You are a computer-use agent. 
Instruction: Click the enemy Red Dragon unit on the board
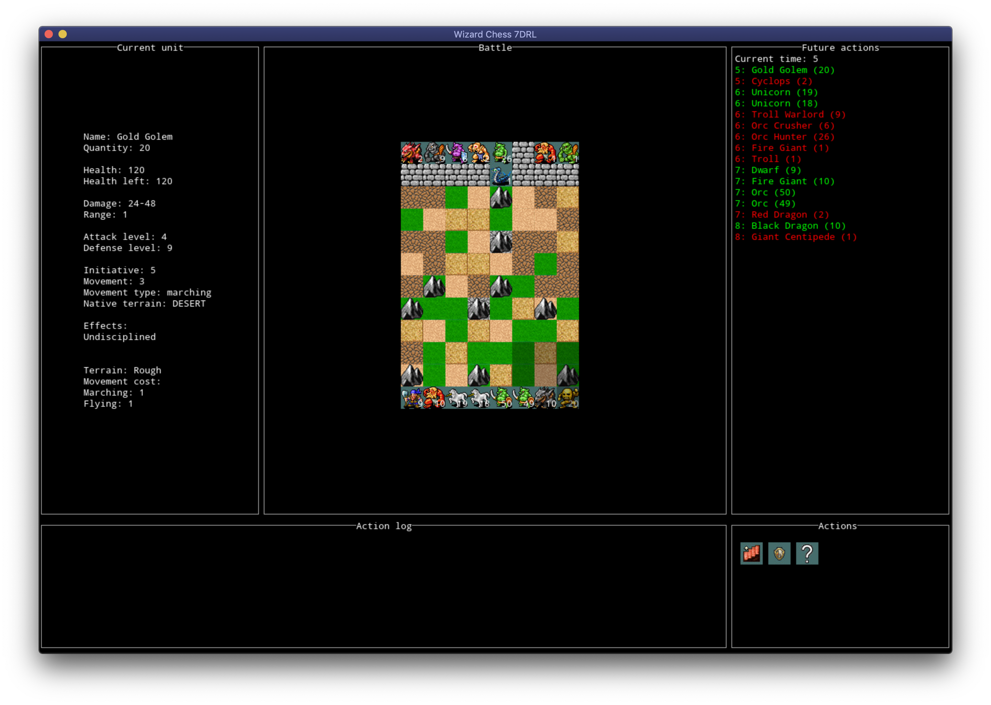coord(412,153)
